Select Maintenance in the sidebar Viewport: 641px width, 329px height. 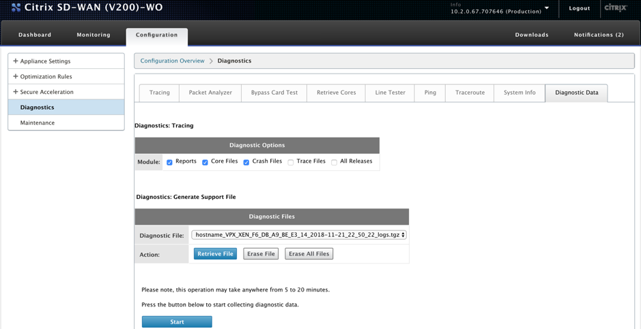[x=37, y=123]
